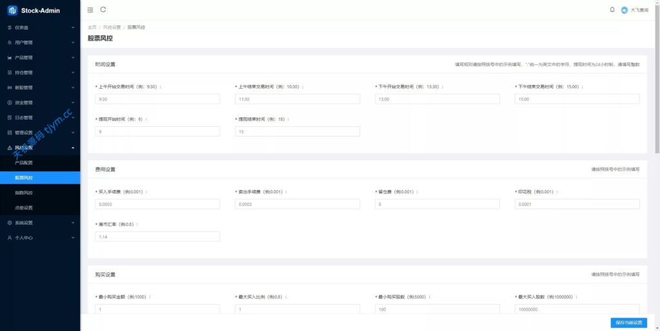
Task: Click the 上午开始交易时间 input field
Action: tap(157, 99)
